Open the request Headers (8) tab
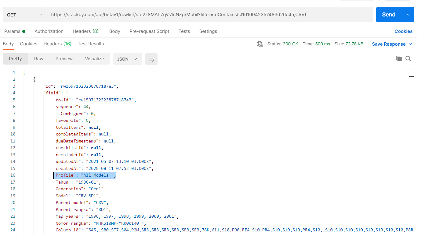This screenshot has height=239, width=432. click(85, 31)
